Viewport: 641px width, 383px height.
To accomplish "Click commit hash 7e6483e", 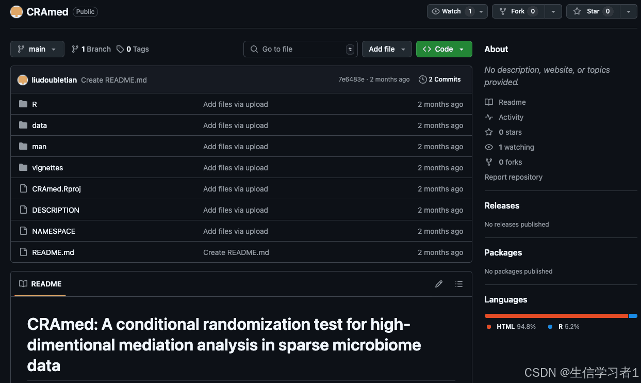I will tap(351, 79).
